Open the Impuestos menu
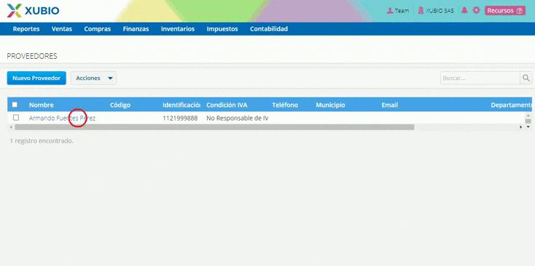535x266 pixels. pyautogui.click(x=222, y=29)
